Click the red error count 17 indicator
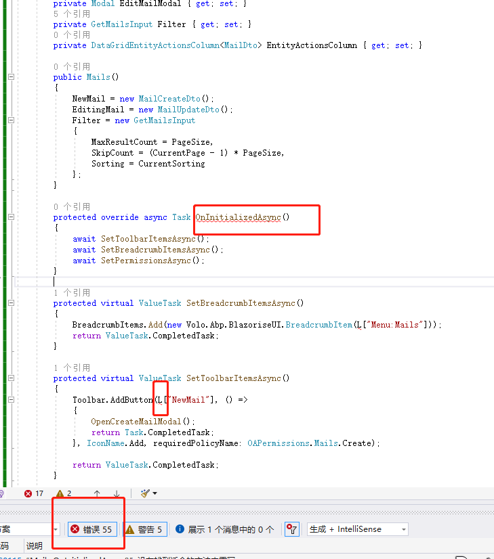 point(34,493)
